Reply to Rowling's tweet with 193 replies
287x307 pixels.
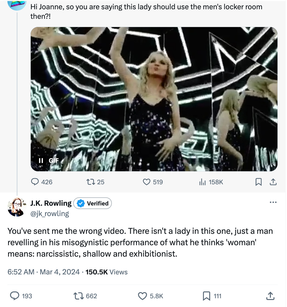pos(15,296)
